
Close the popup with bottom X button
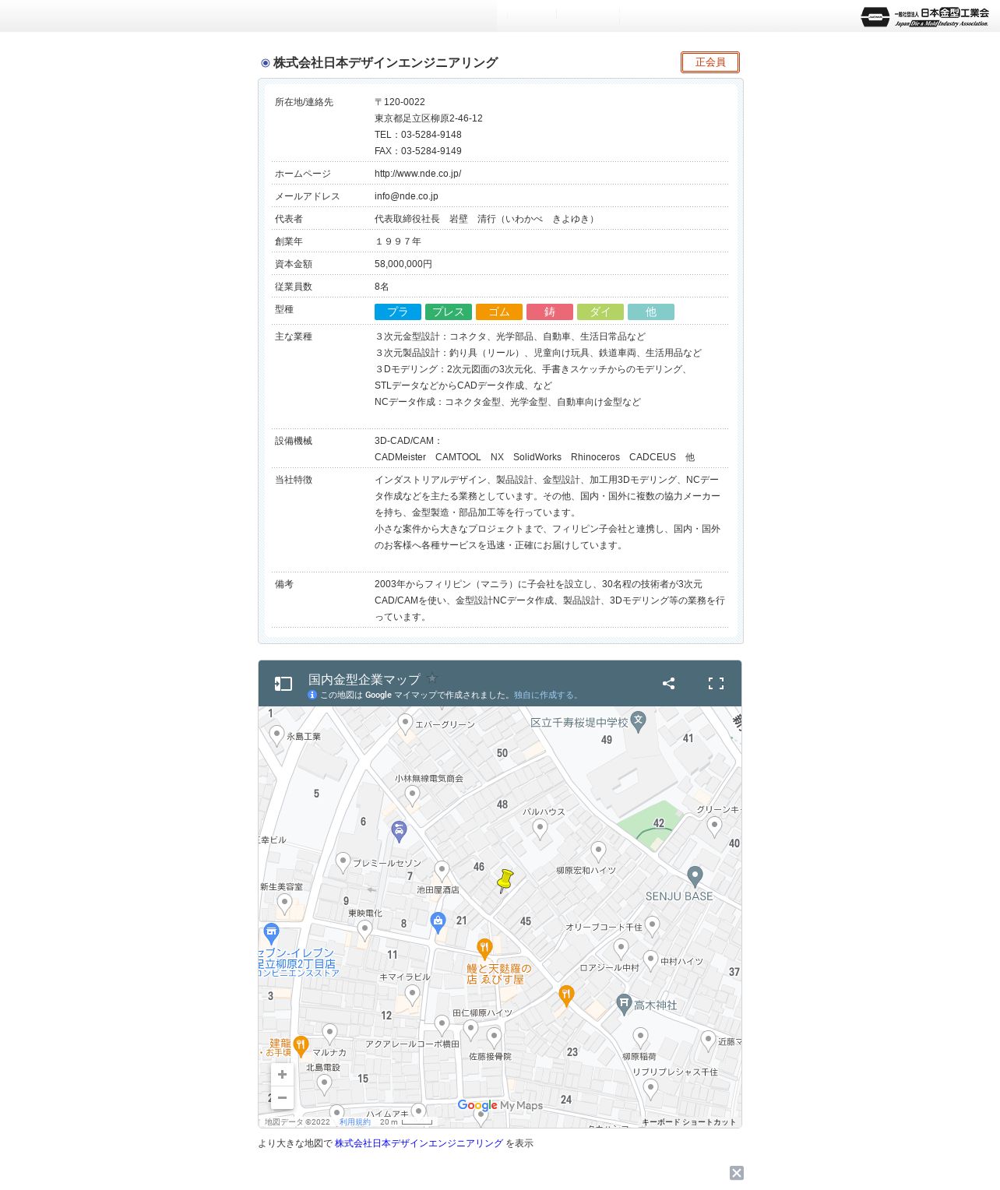pyautogui.click(x=737, y=1173)
